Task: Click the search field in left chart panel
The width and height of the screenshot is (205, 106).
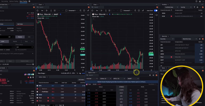Action: tap(45, 7)
